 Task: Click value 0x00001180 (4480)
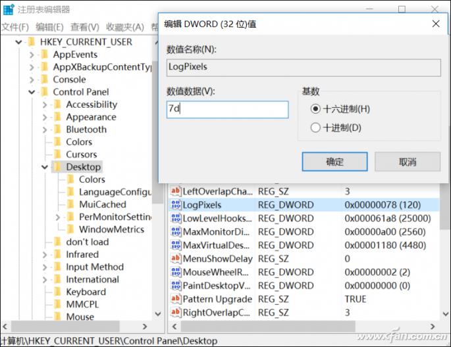click(x=385, y=245)
